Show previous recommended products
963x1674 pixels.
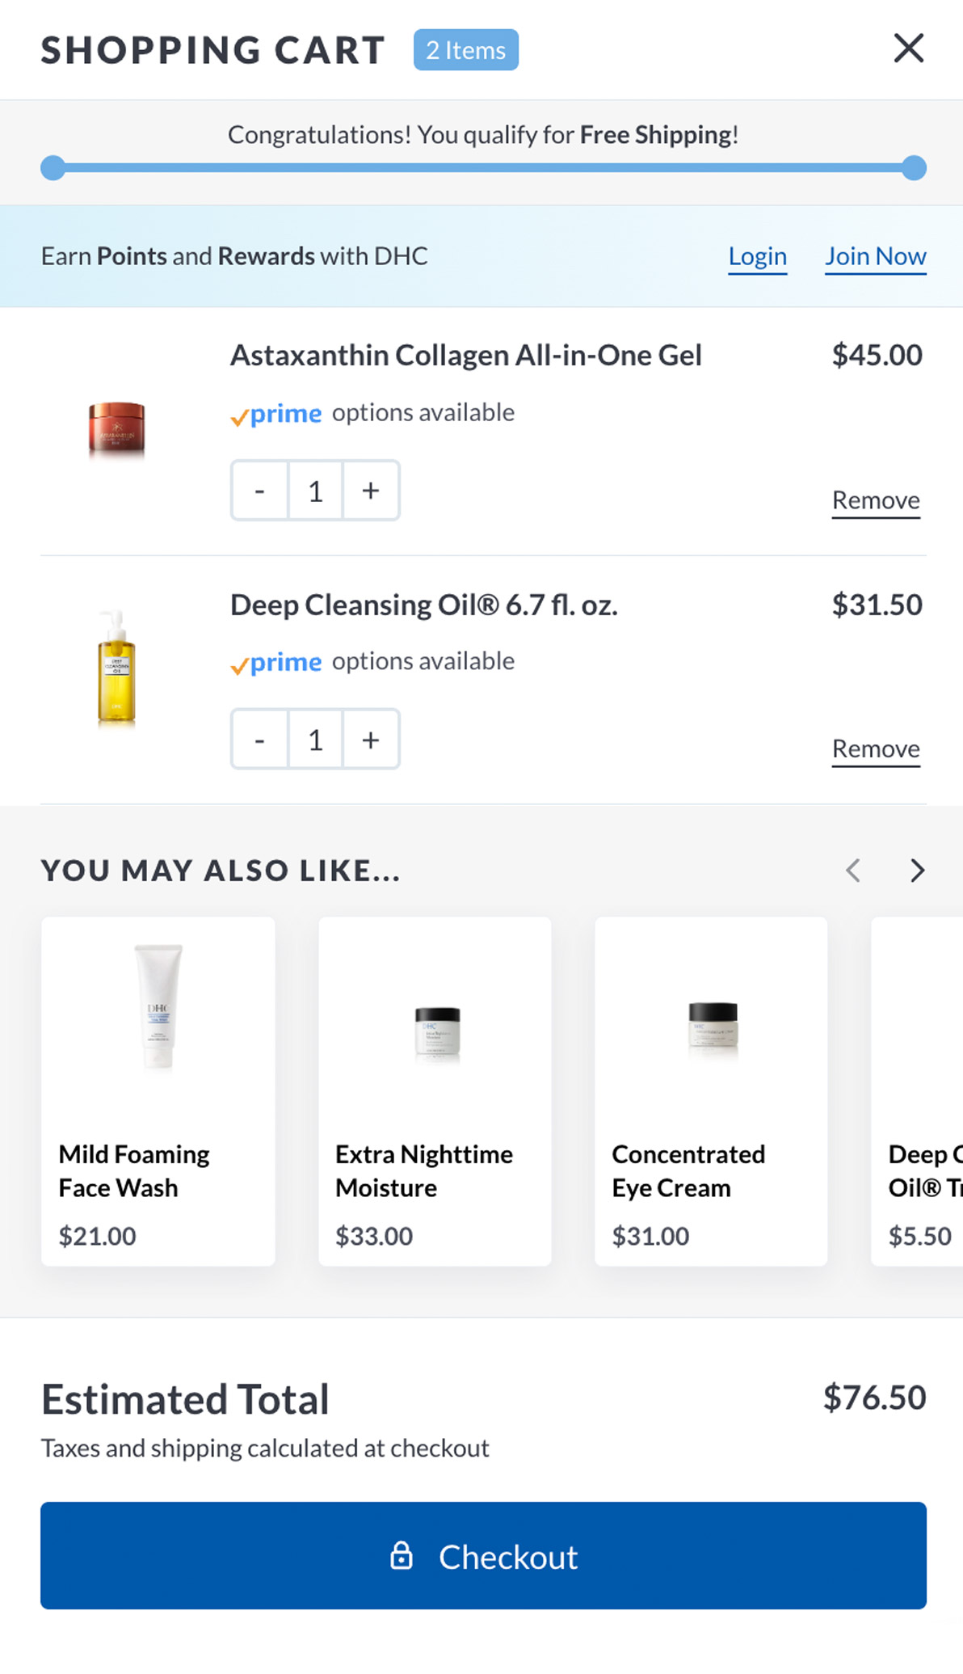[853, 871]
